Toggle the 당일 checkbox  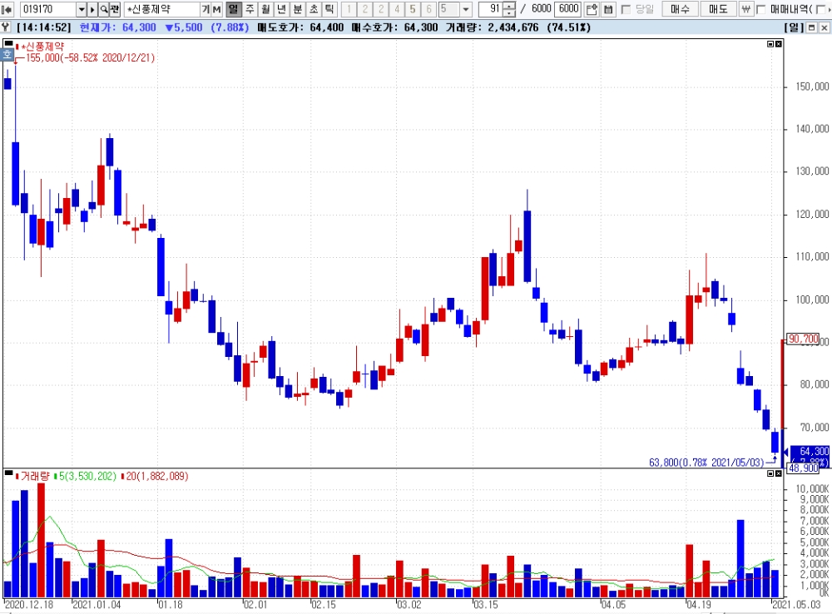pos(626,9)
